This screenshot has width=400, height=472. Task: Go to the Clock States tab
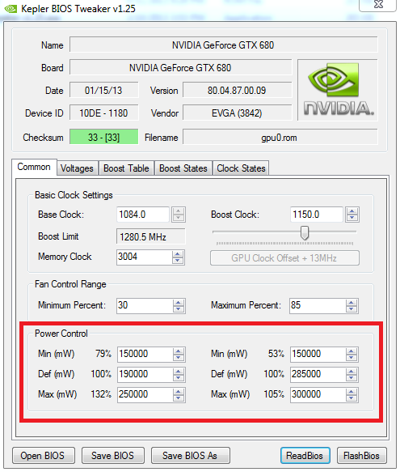tap(241, 168)
